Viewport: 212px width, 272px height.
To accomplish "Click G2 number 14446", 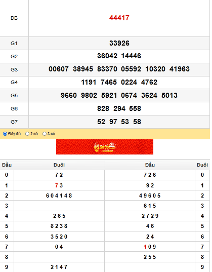I will point(131,56).
